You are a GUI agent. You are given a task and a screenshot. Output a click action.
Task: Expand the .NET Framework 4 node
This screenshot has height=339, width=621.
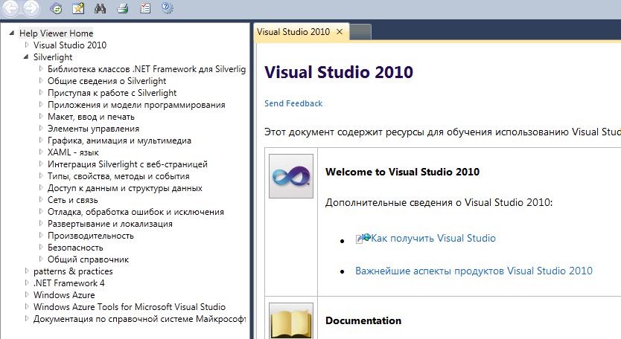(27, 282)
